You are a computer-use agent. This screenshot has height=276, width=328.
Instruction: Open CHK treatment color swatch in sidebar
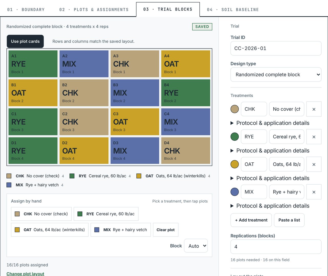pos(235,109)
